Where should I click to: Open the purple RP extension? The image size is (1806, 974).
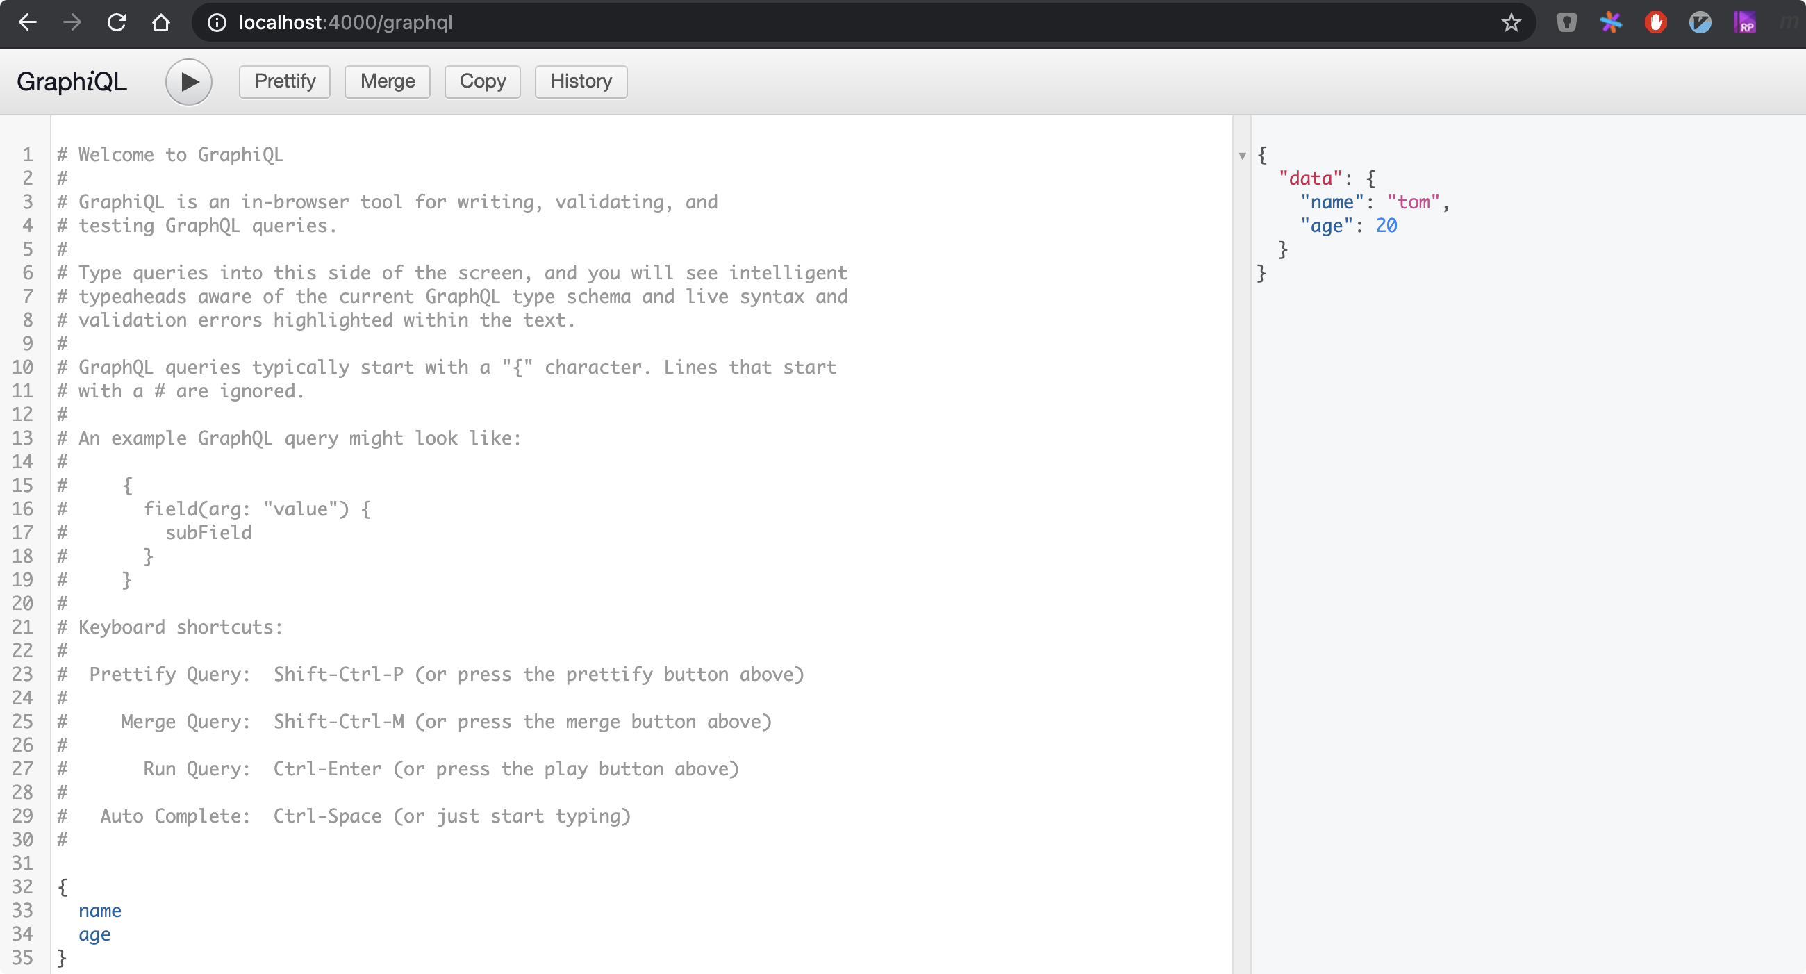click(1744, 22)
